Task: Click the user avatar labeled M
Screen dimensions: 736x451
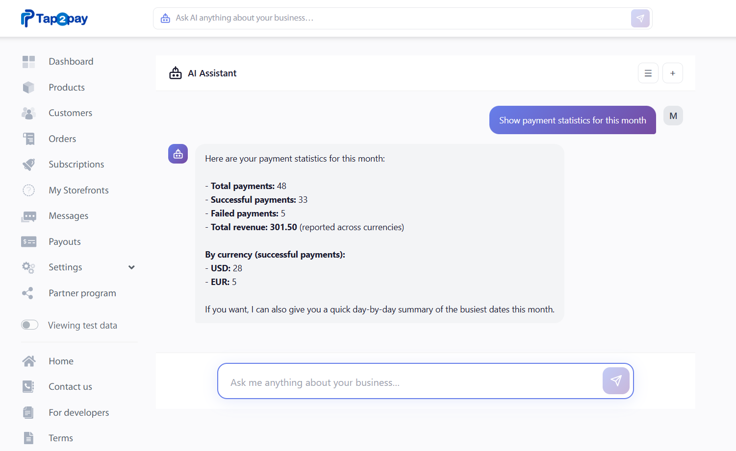Action: pos(673,116)
